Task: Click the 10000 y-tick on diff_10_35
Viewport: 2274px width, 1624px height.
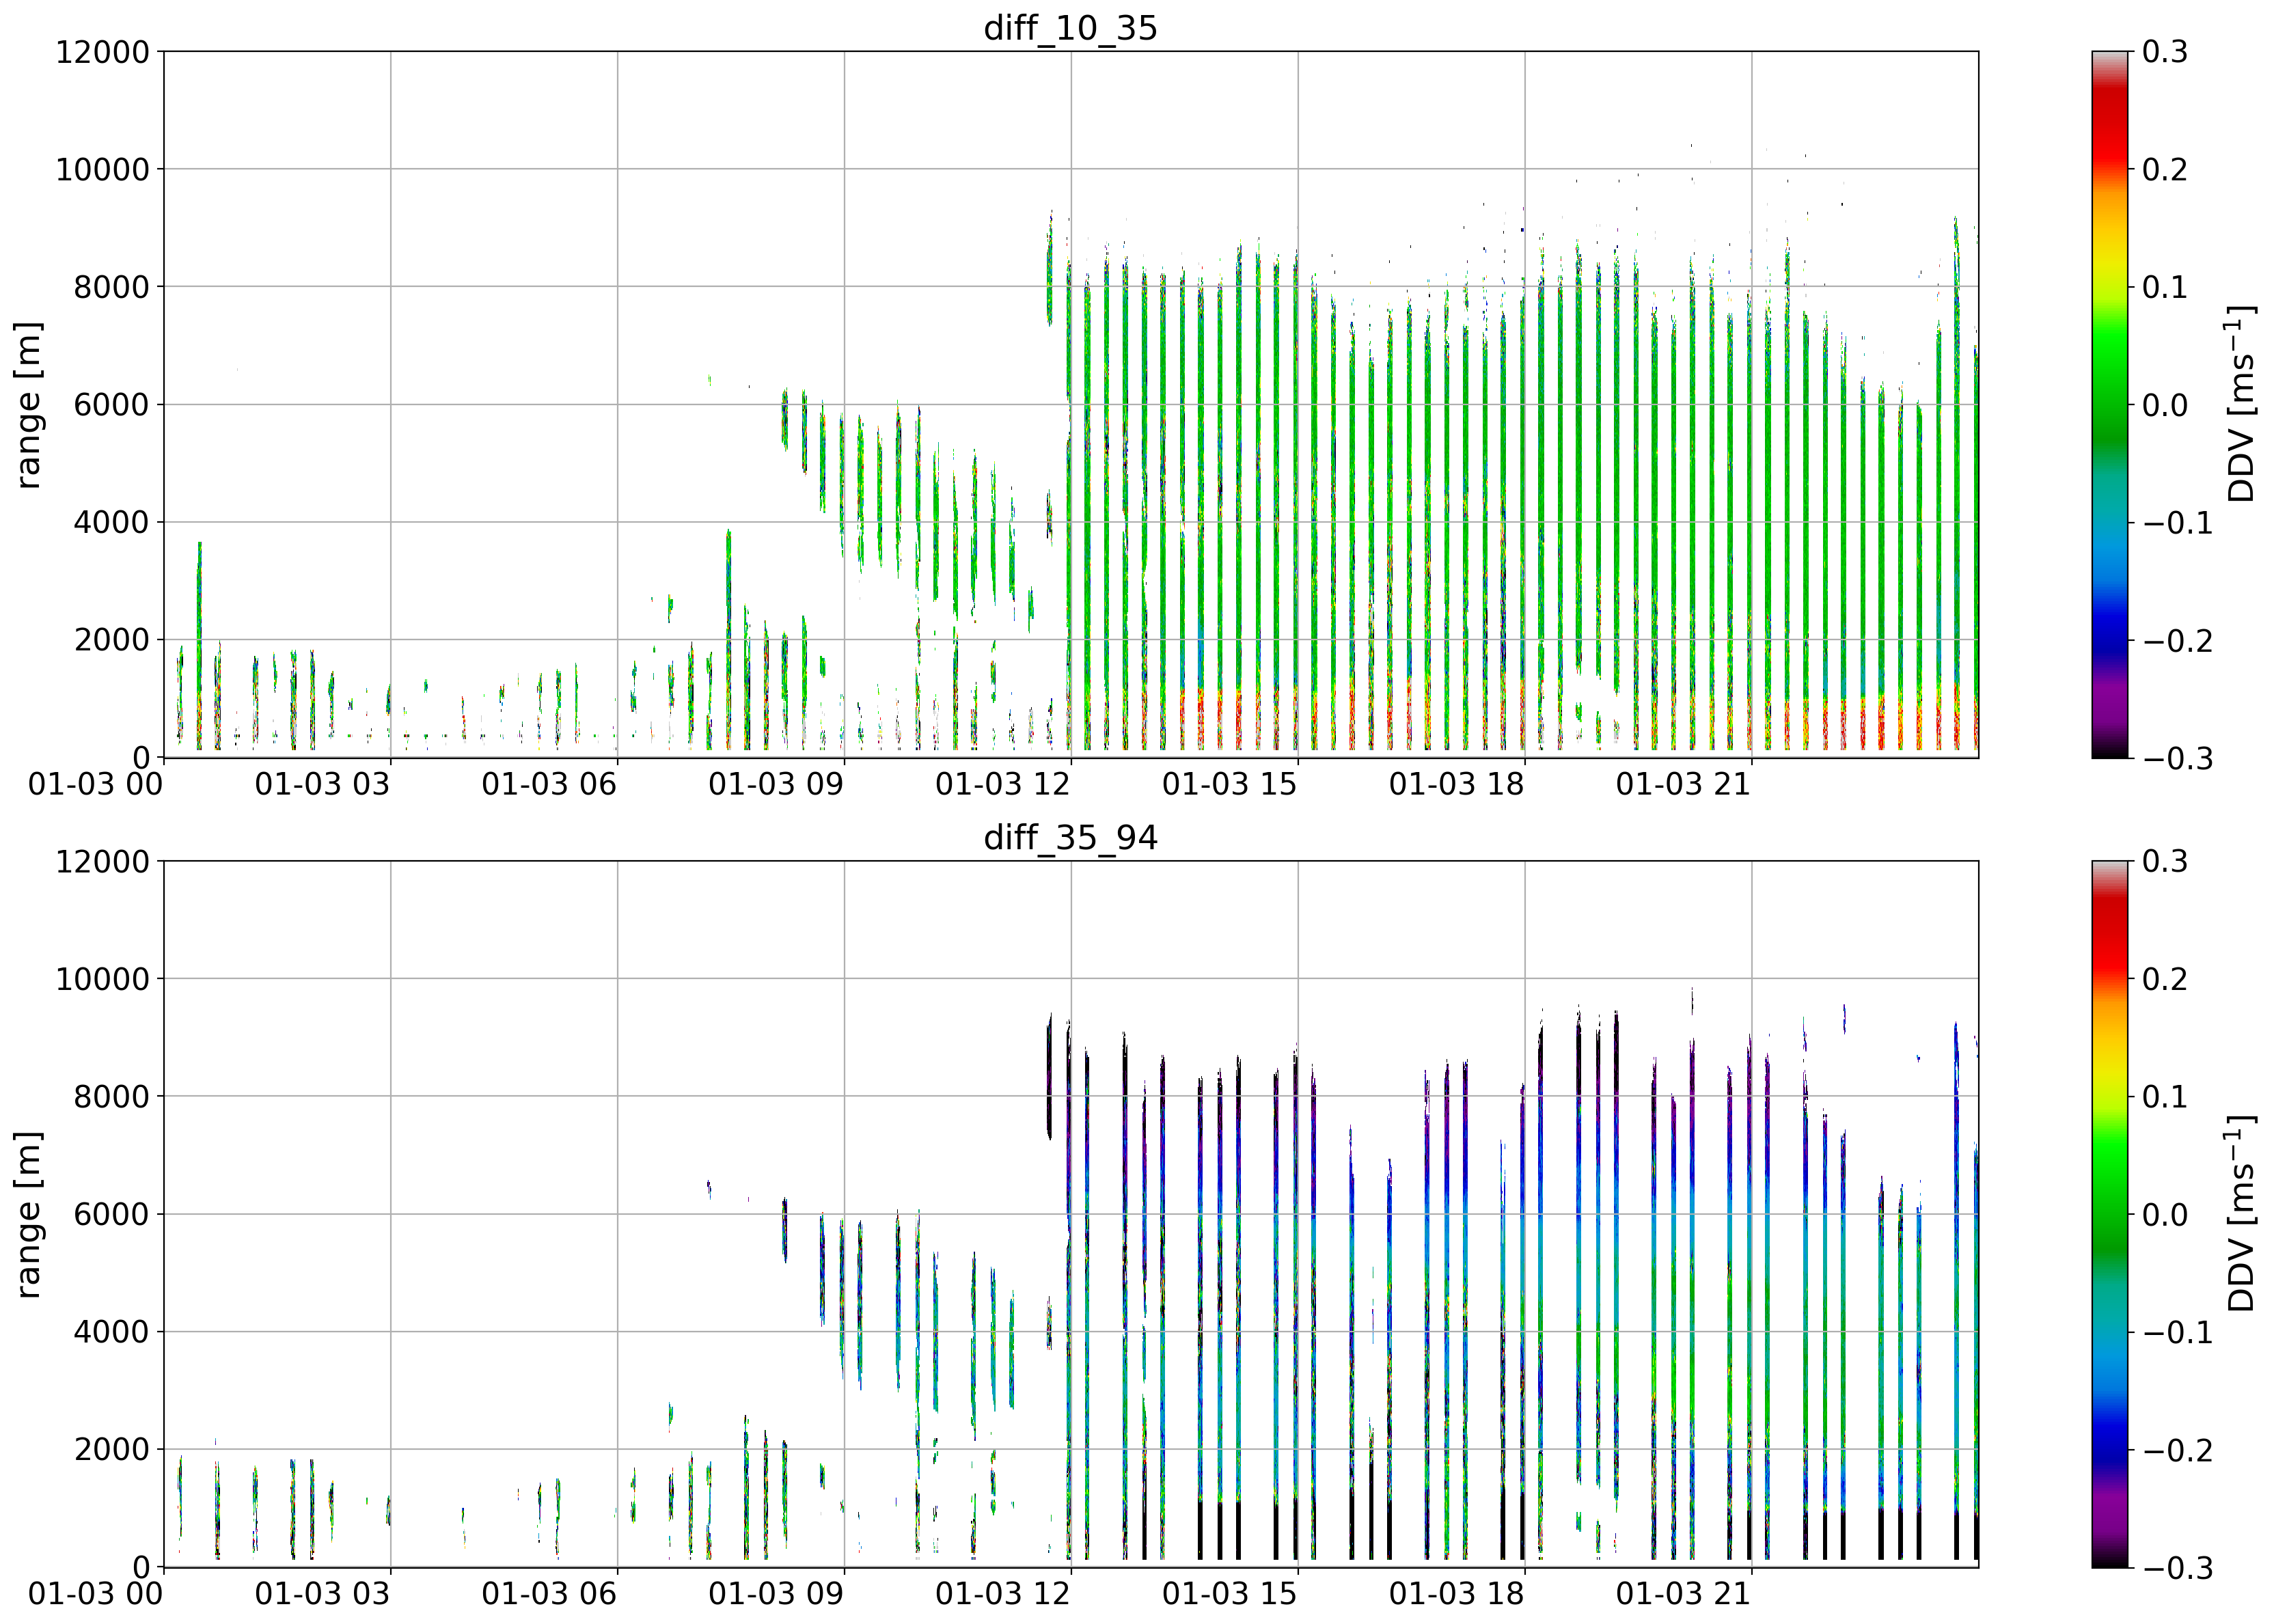Action: click(103, 169)
